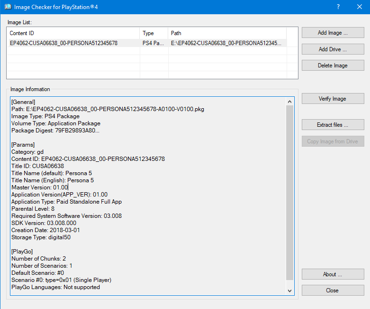Click the Type column header
370x309 pixels.
pyautogui.click(x=154, y=33)
